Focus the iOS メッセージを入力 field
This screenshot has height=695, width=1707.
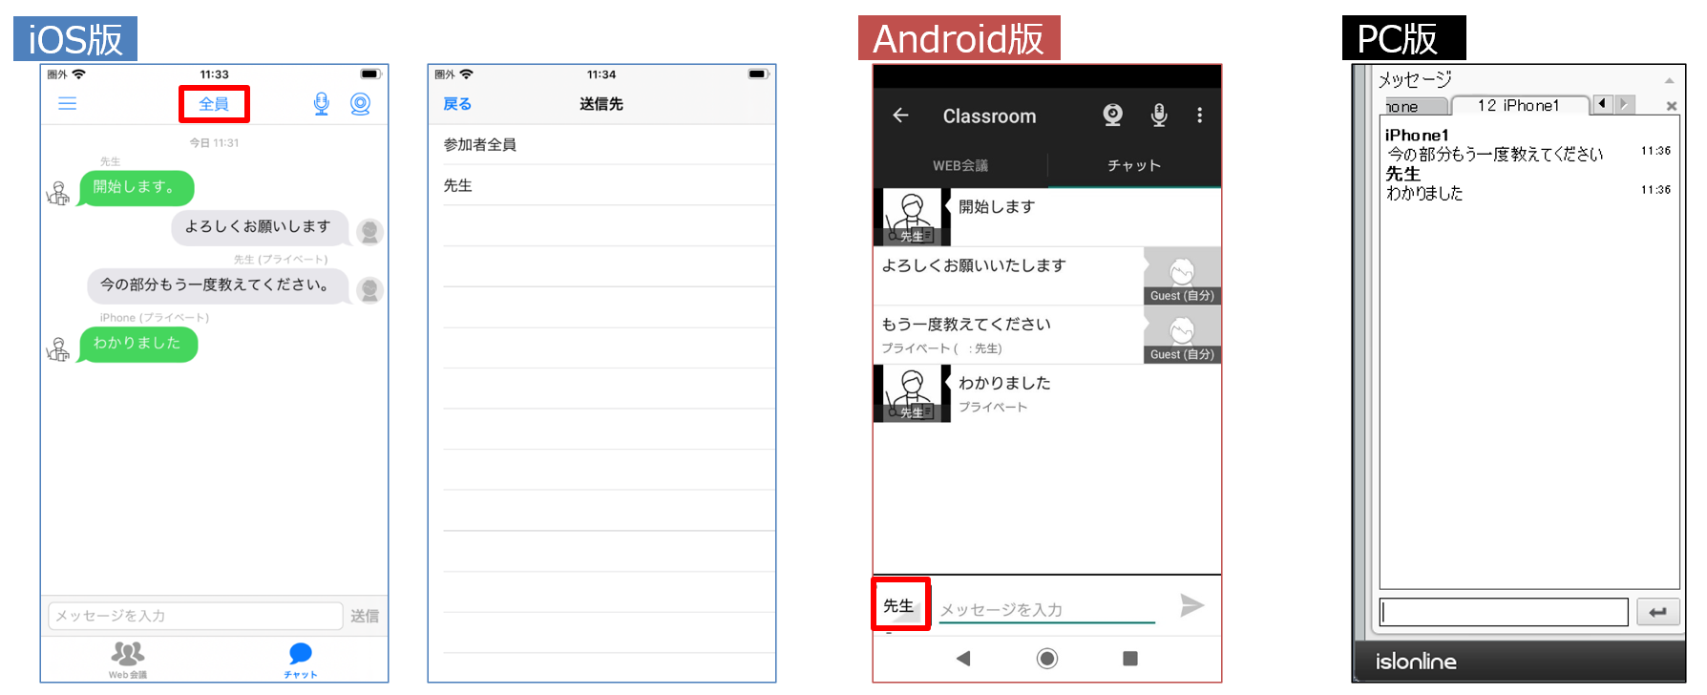[x=195, y=616]
